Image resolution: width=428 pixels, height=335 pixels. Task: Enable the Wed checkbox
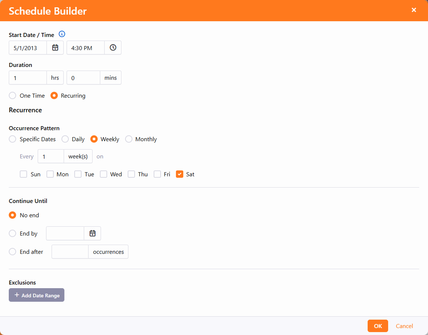[x=104, y=174]
